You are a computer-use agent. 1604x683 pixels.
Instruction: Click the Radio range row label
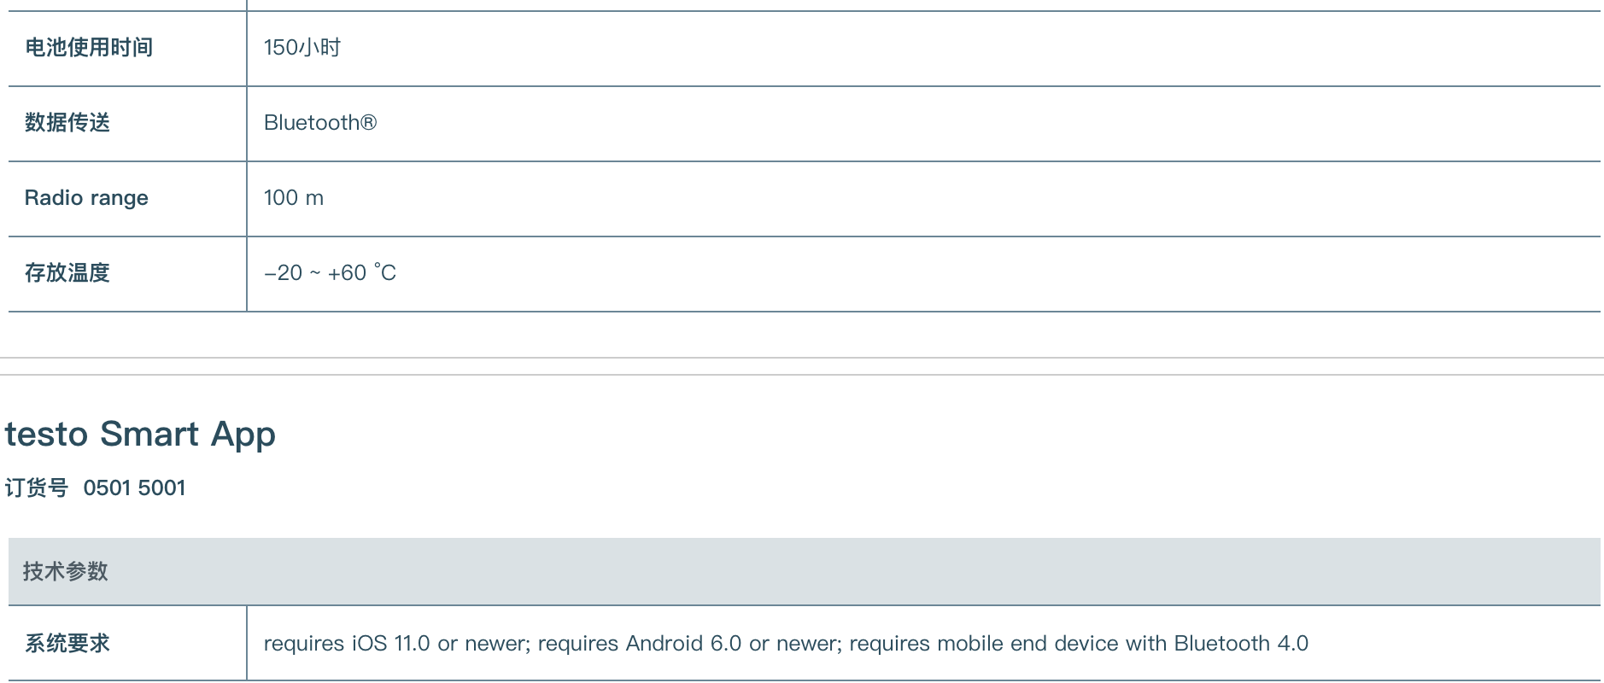coord(86,198)
